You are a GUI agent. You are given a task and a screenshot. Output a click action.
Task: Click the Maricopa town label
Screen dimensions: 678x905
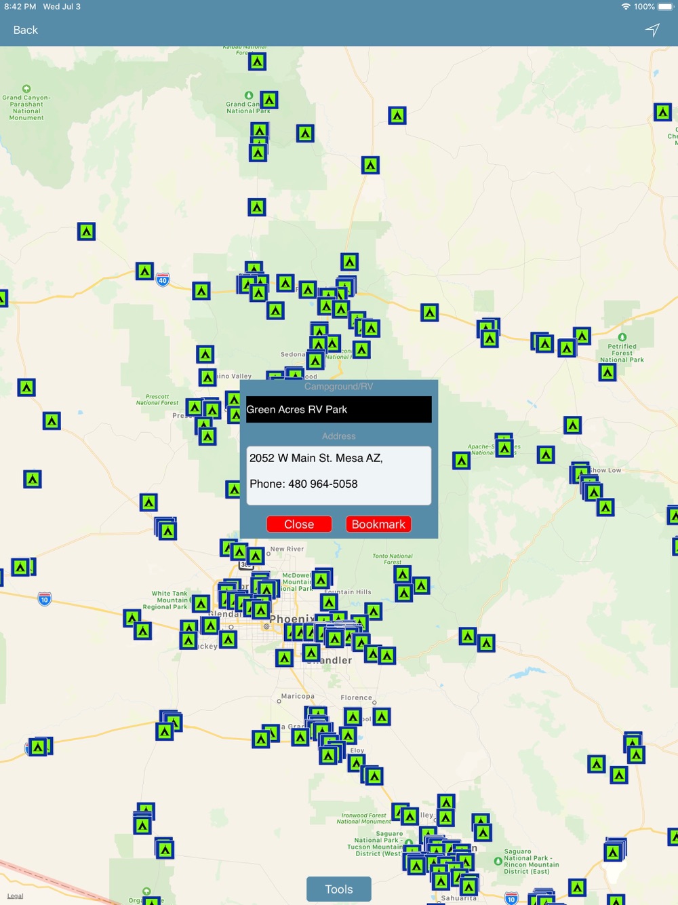[298, 696]
